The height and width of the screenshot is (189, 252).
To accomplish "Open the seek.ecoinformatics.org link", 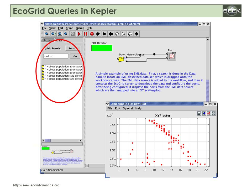I will coord(36,185).
